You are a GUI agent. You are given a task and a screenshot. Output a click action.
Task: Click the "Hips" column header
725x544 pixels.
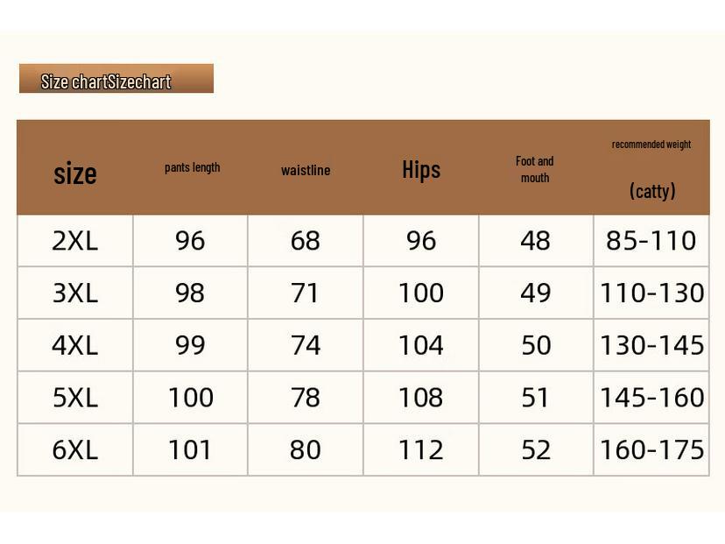click(421, 169)
